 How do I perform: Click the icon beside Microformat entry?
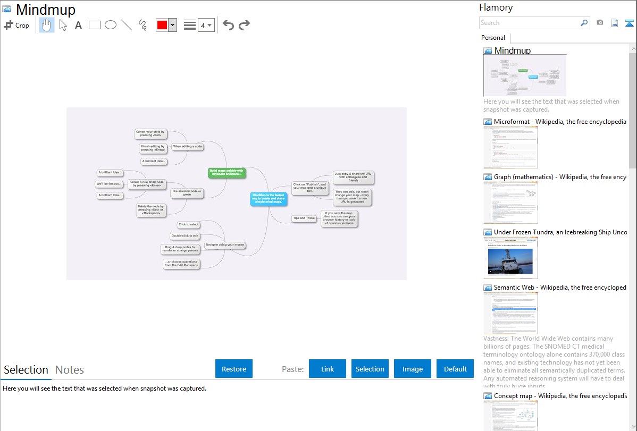click(x=488, y=122)
